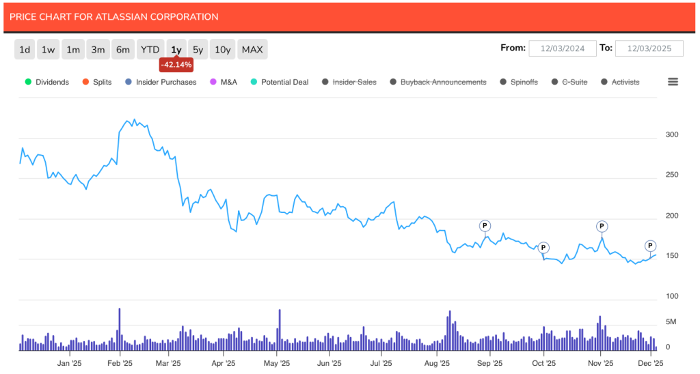Click the From date field

[563, 48]
